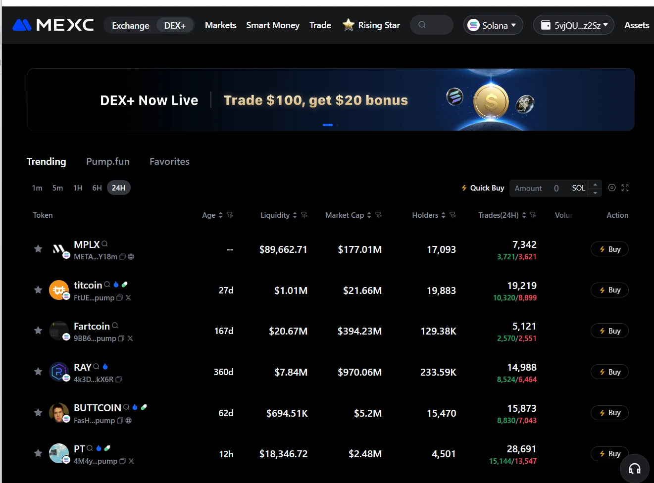Open the Trade menu

320,25
